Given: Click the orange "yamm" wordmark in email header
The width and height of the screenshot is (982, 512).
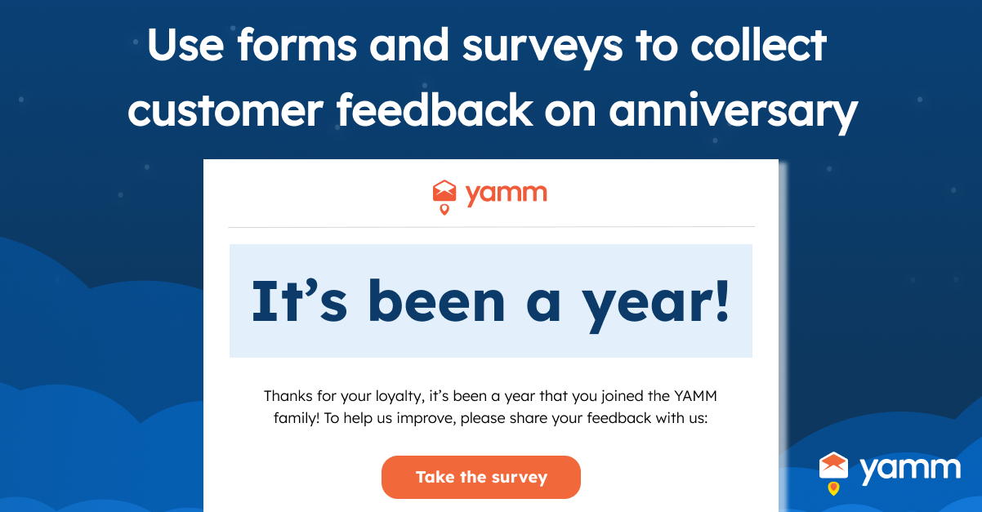Looking at the screenshot, I should point(506,194).
